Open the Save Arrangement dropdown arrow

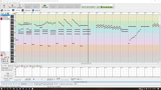[23, 6]
